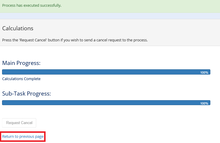
Task: Click the Sub-Task Progress bar
Action: pyautogui.click(x=106, y=103)
